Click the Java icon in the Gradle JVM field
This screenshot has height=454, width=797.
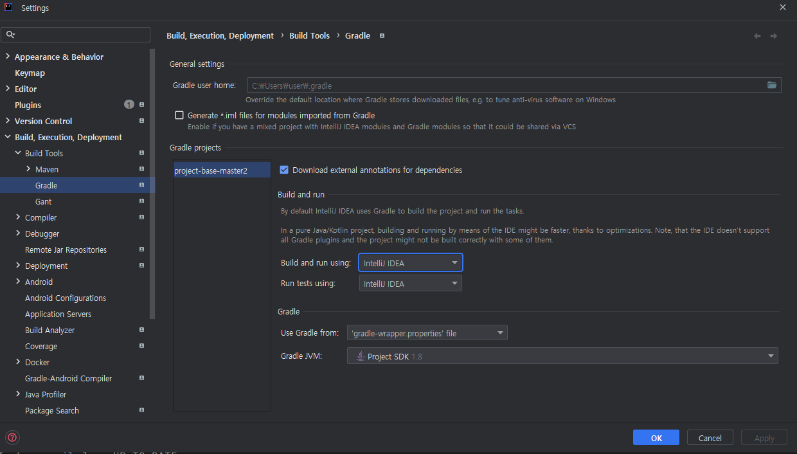pyautogui.click(x=361, y=356)
